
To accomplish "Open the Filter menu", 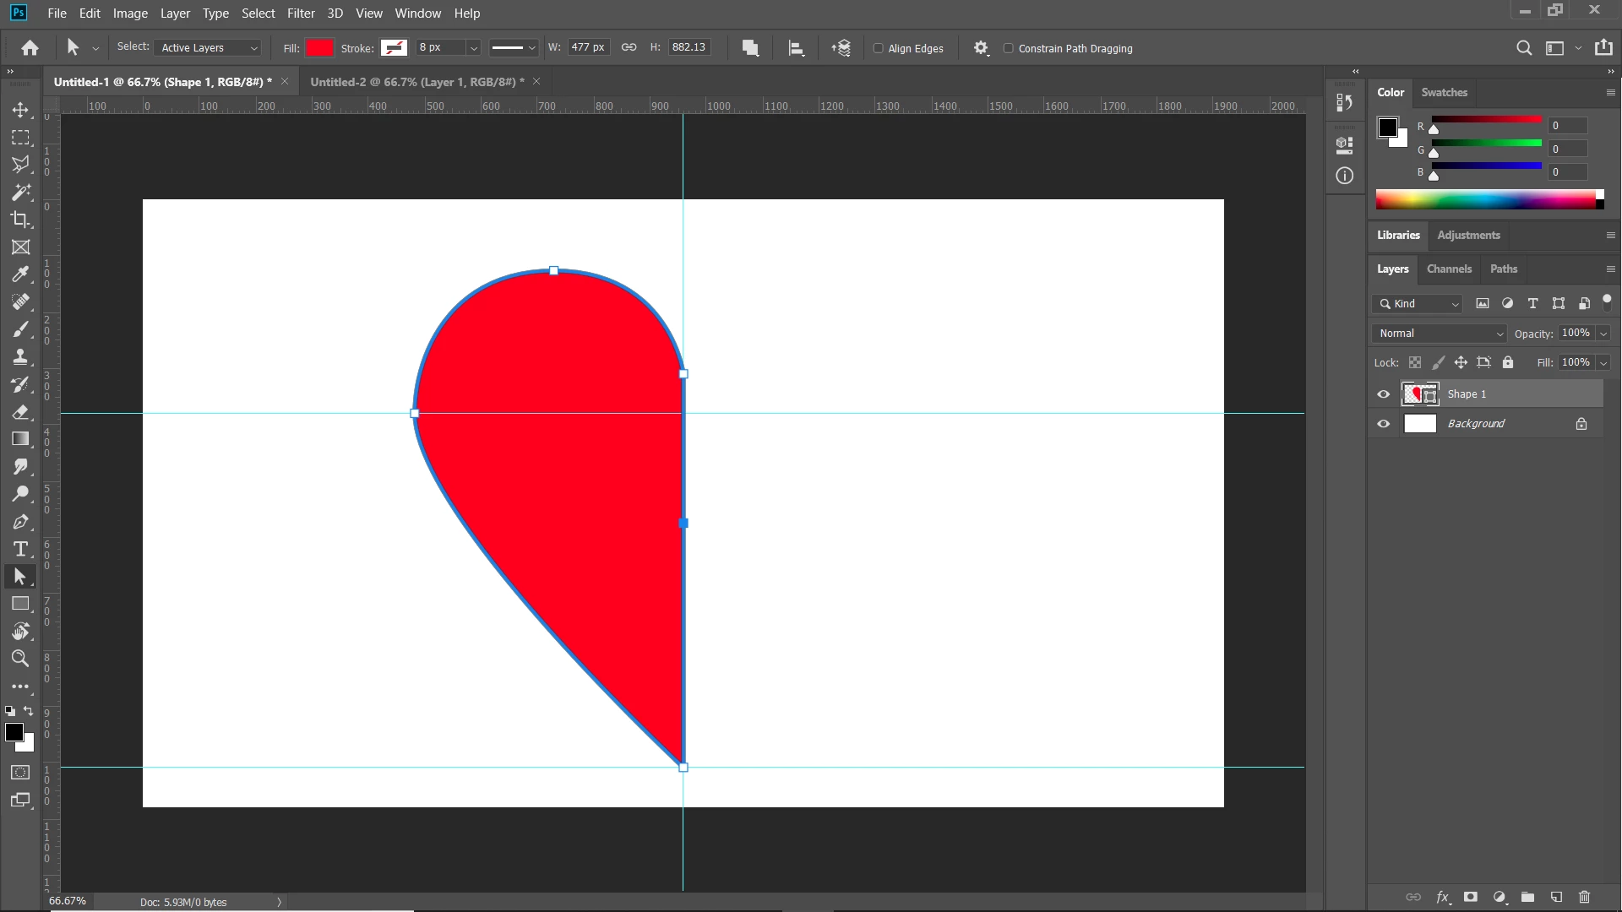I will [x=300, y=14].
